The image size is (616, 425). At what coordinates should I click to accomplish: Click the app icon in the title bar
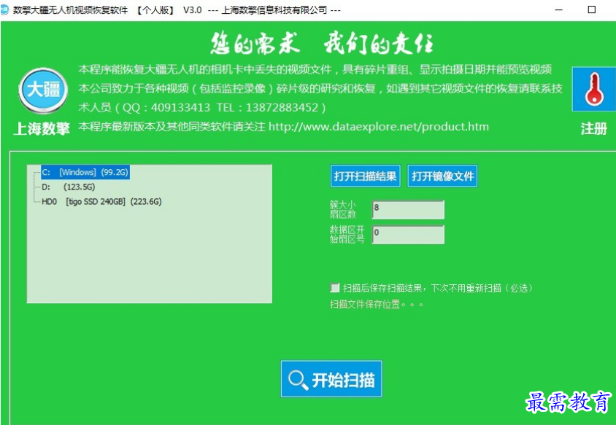tap(4, 9)
